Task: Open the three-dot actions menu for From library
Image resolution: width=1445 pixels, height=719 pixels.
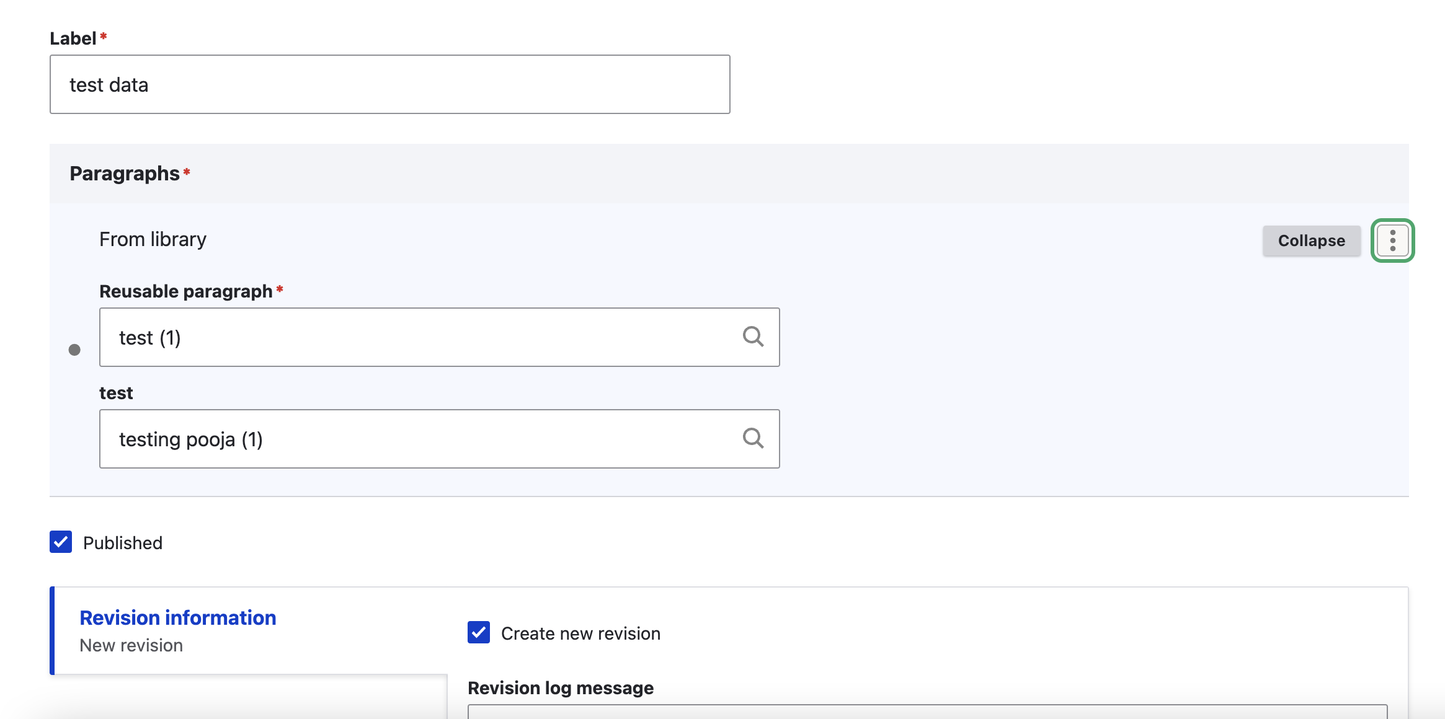Action: 1394,240
